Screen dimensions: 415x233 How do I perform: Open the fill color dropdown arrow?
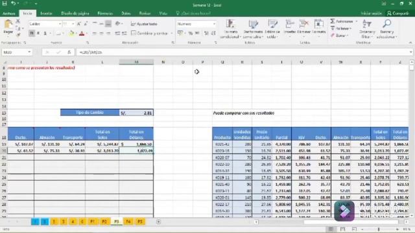pos(76,34)
